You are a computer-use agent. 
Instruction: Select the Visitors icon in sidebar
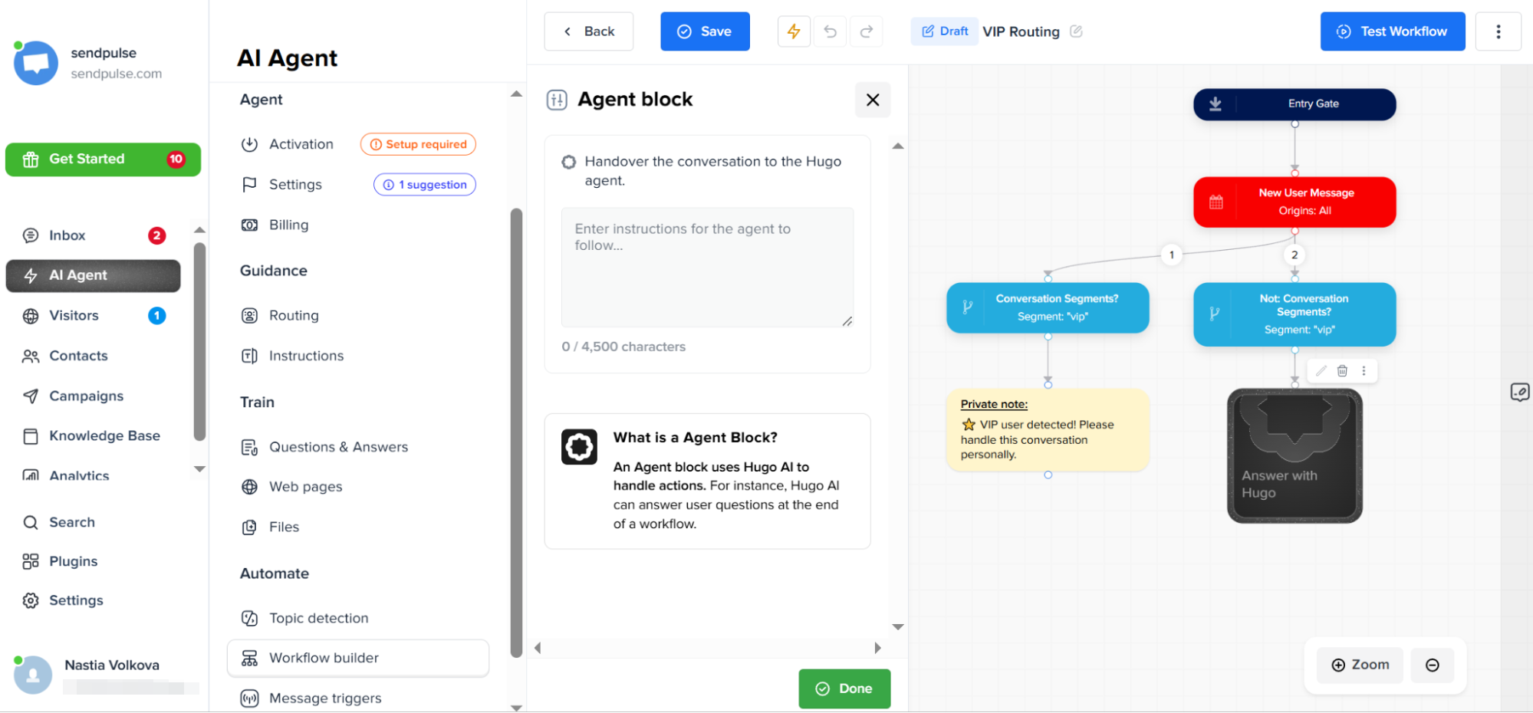pos(31,315)
